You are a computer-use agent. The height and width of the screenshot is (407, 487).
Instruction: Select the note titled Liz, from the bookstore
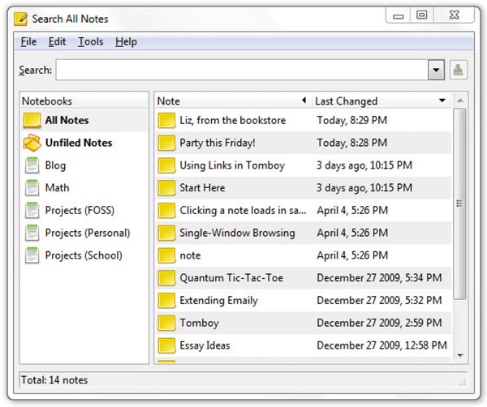[x=233, y=120]
